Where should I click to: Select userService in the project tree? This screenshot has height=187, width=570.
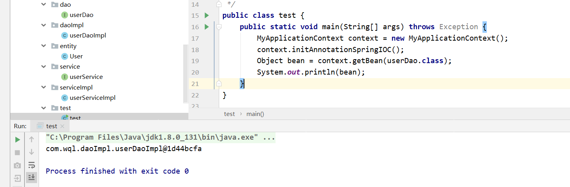[86, 77]
